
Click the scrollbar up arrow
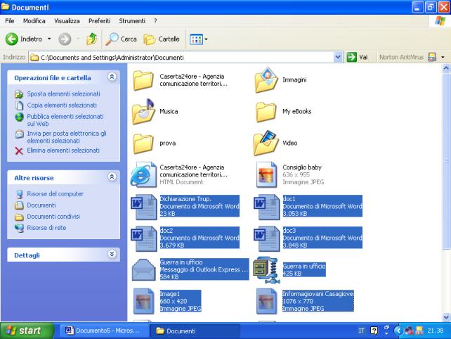(446, 68)
